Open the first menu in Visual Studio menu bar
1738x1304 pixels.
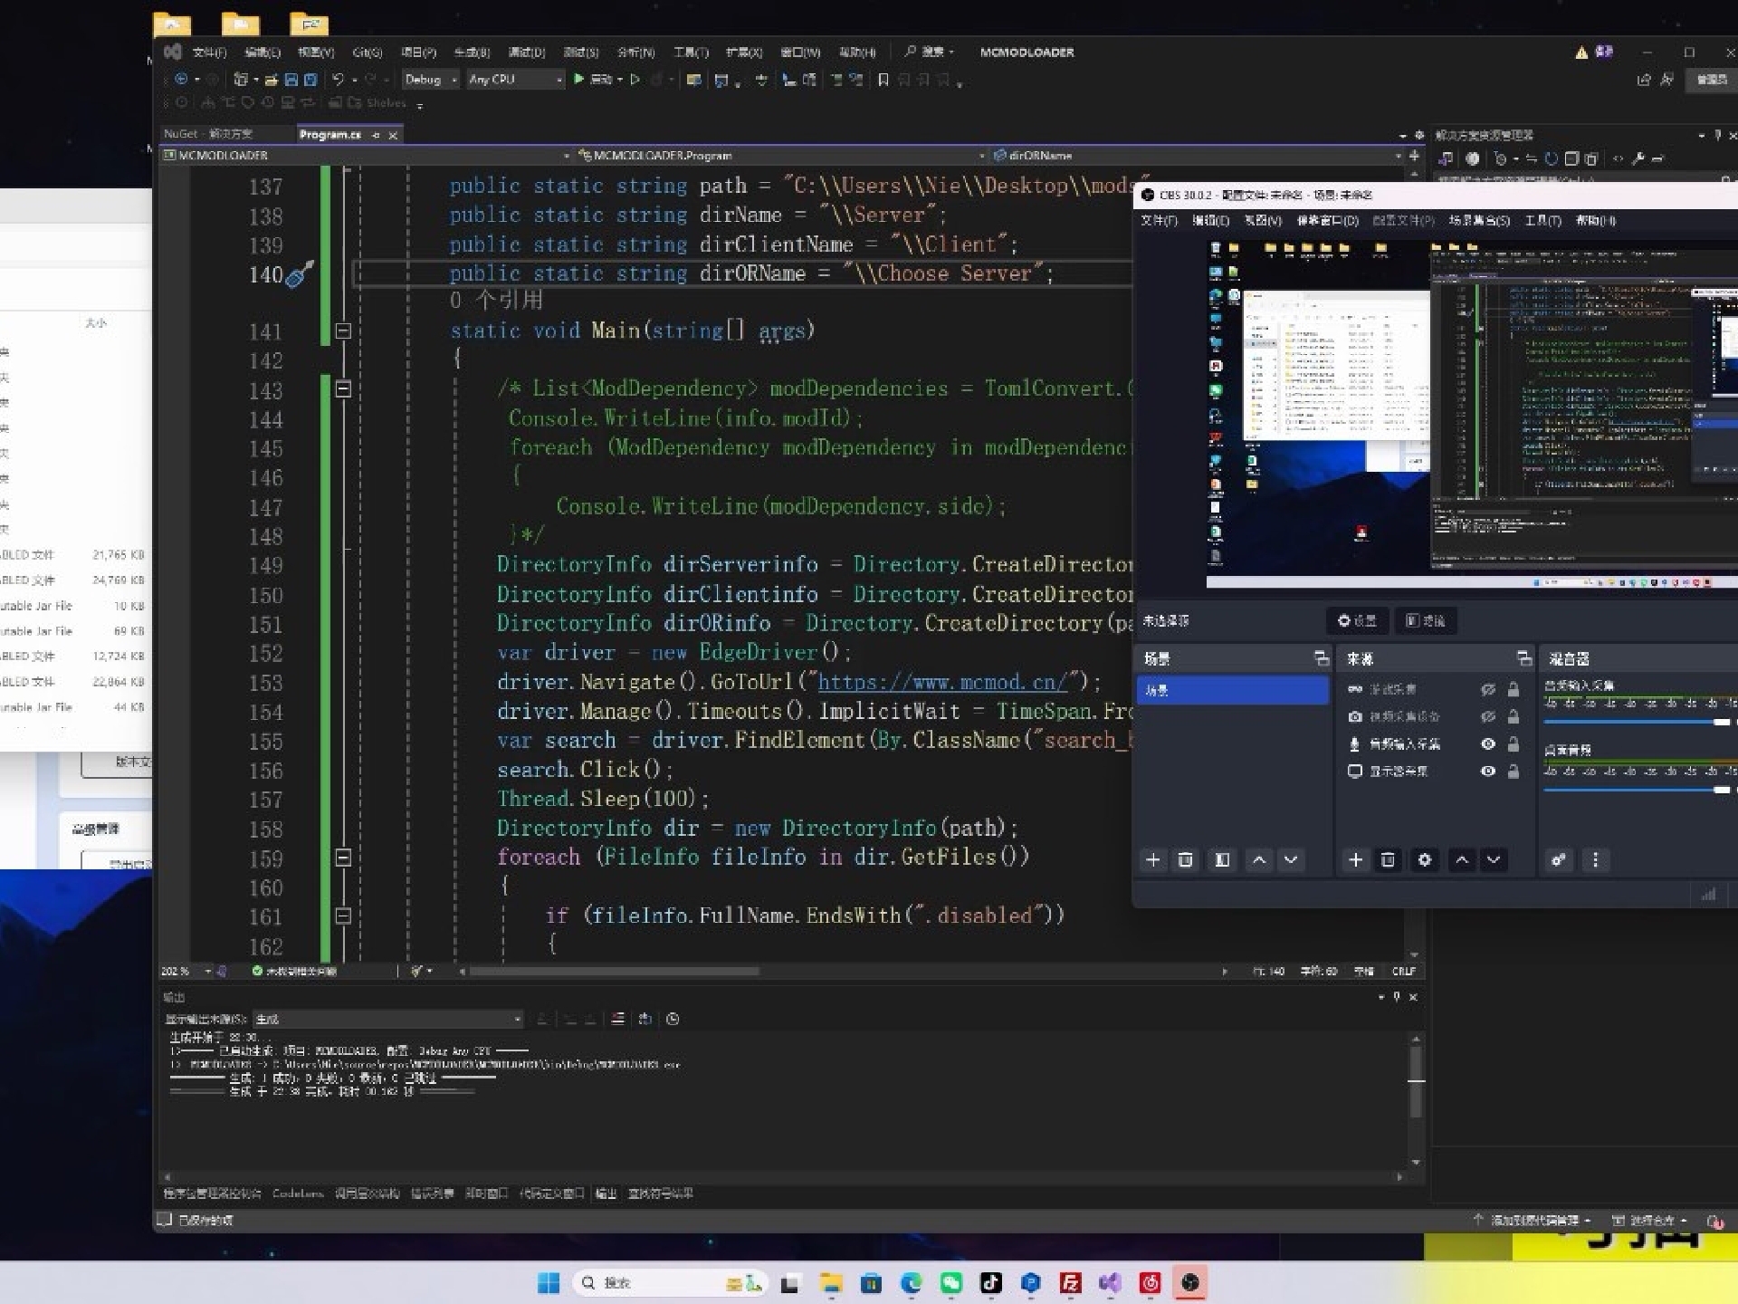209,53
